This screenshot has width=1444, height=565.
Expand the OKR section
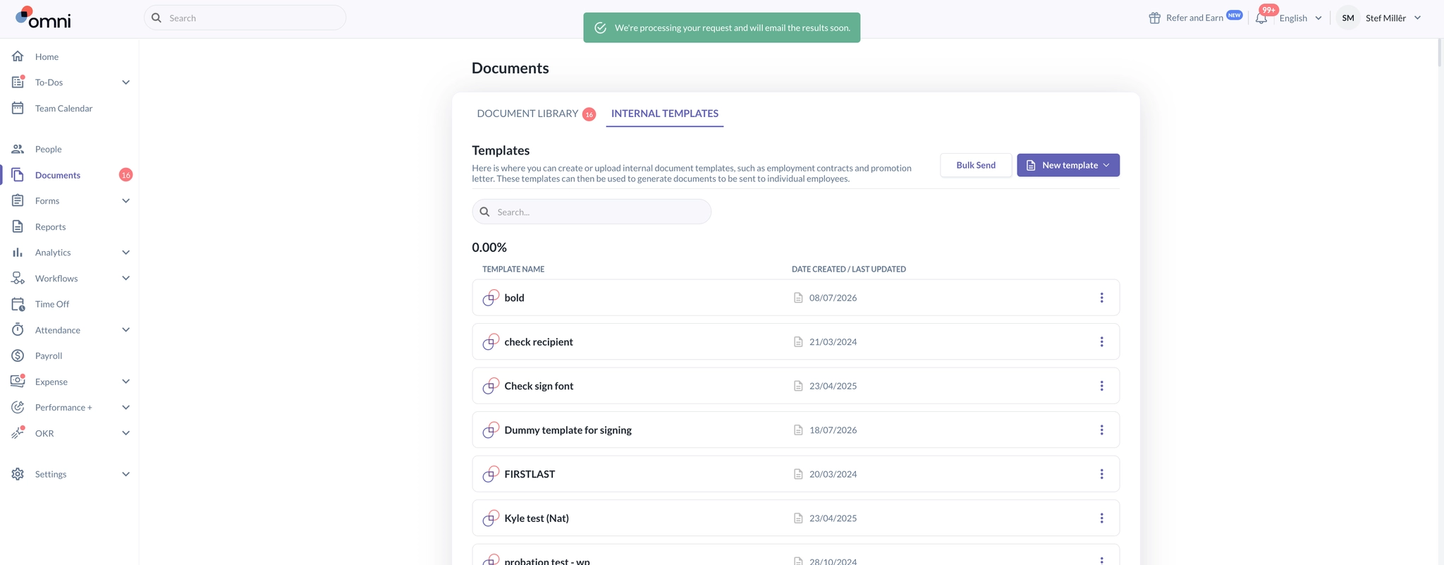coord(126,433)
